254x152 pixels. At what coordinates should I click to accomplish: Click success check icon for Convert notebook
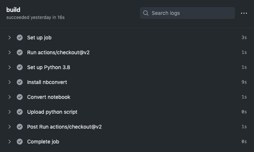[x=20, y=97]
